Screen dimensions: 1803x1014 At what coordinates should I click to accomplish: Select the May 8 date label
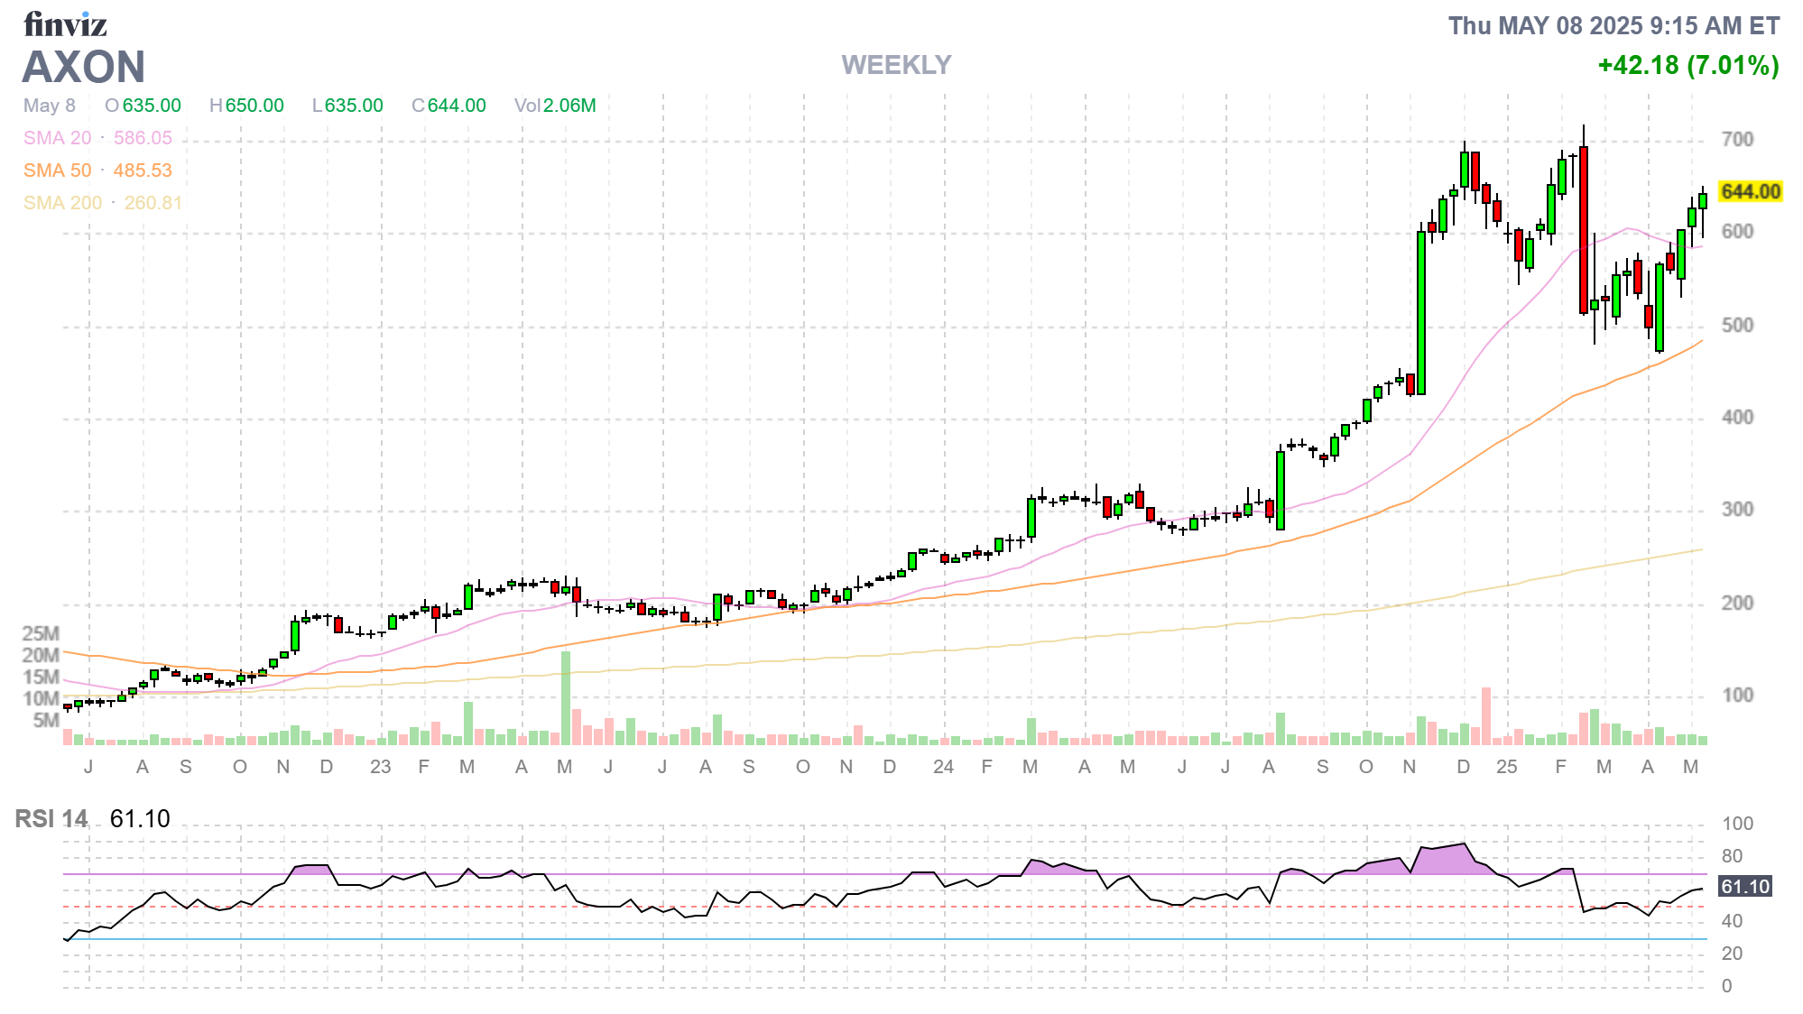pyautogui.click(x=50, y=105)
